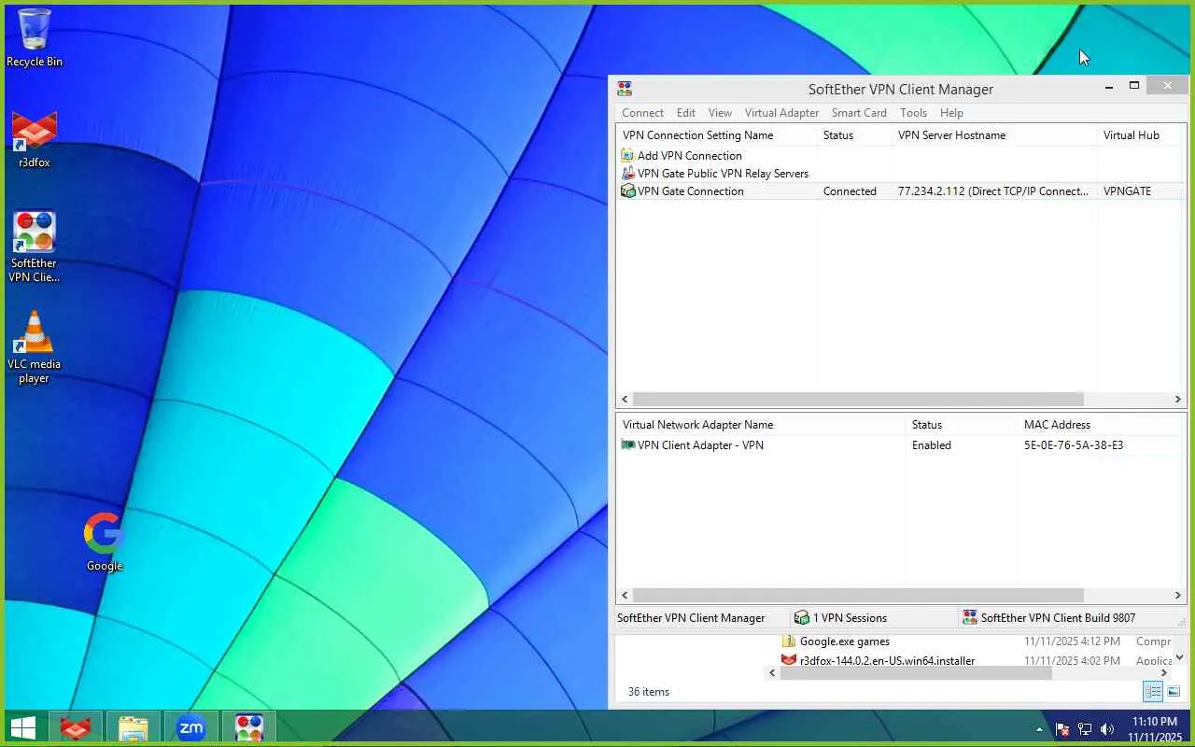The height and width of the screenshot is (747, 1195).
Task: Click the Google.exe games folder icon
Action: pyautogui.click(x=789, y=641)
